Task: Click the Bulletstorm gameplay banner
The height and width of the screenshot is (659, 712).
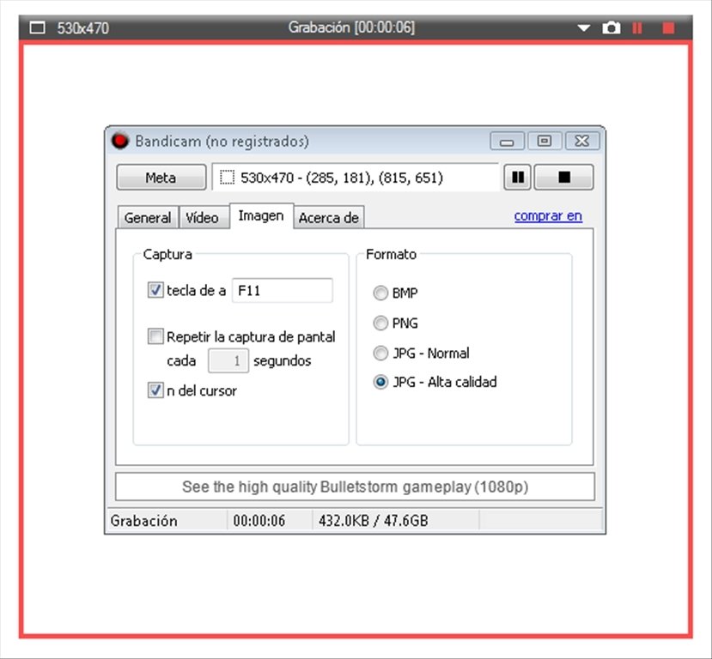Action: click(355, 487)
